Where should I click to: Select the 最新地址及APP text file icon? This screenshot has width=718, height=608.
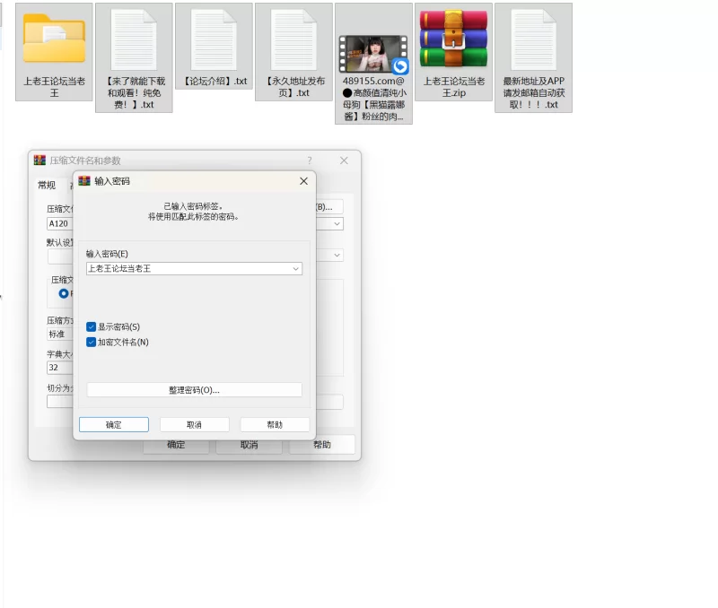[x=533, y=39]
